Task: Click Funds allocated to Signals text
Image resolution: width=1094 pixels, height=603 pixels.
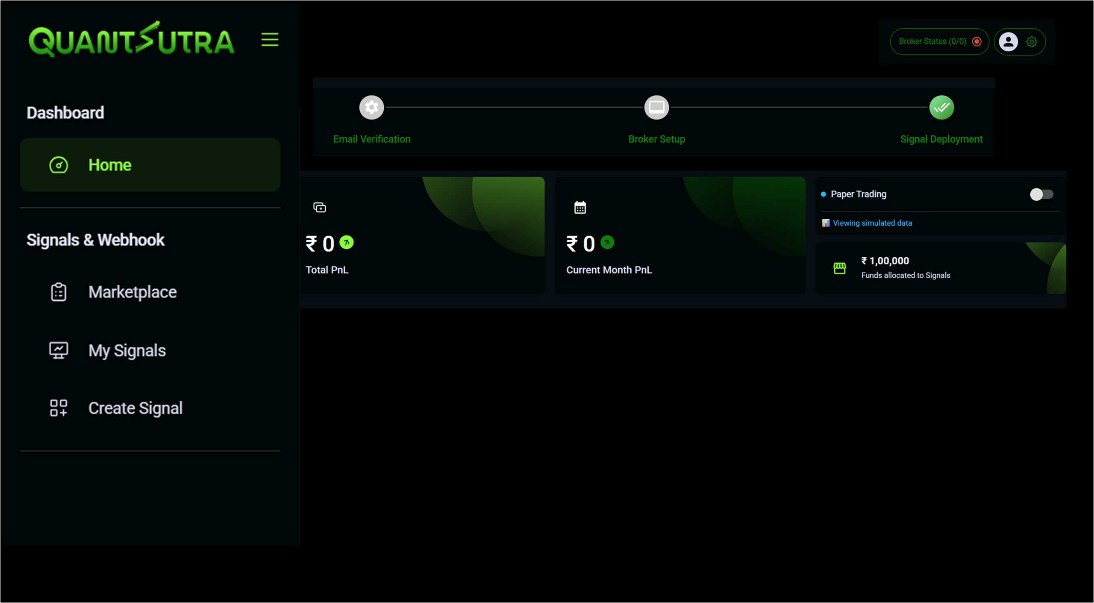Action: tap(906, 275)
